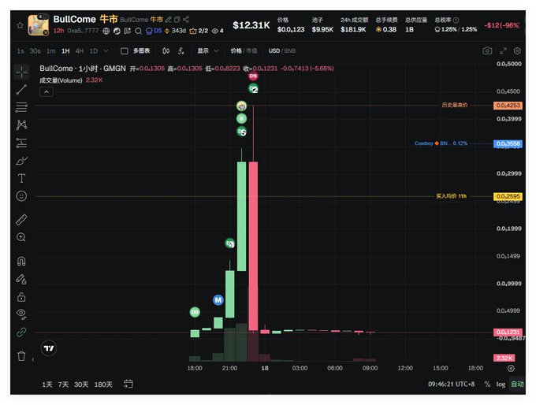Select the text annotation tool

pyautogui.click(x=21, y=178)
